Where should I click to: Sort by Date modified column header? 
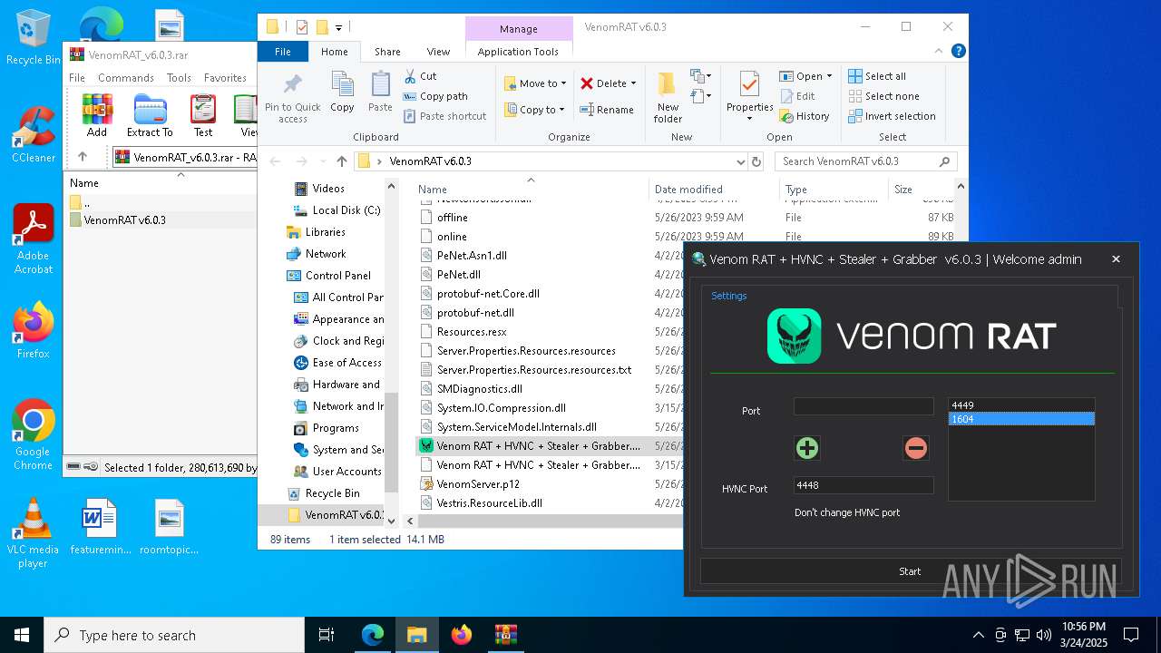(x=714, y=190)
